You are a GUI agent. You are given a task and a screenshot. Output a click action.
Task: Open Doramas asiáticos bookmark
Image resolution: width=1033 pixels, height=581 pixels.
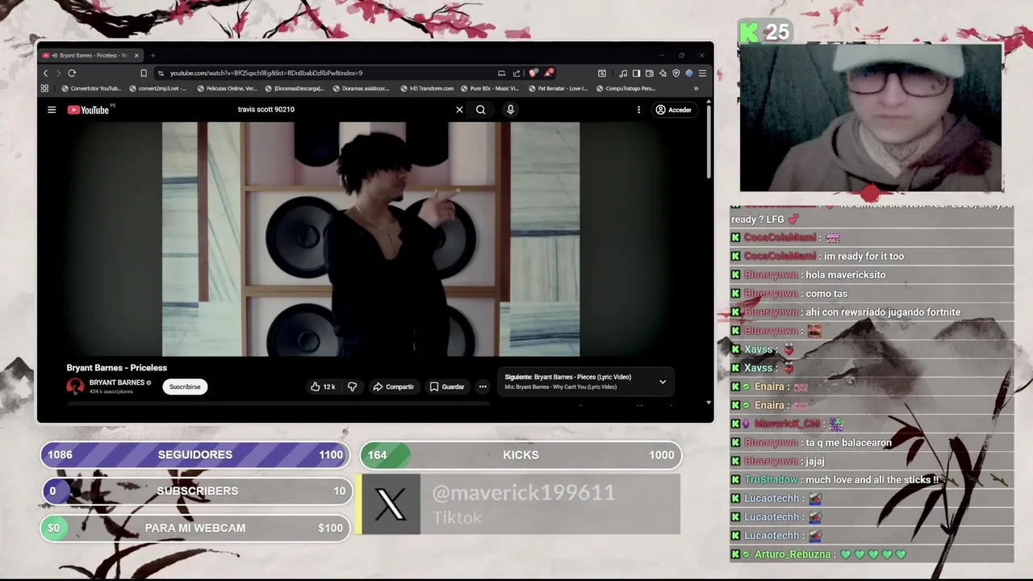tap(362, 89)
